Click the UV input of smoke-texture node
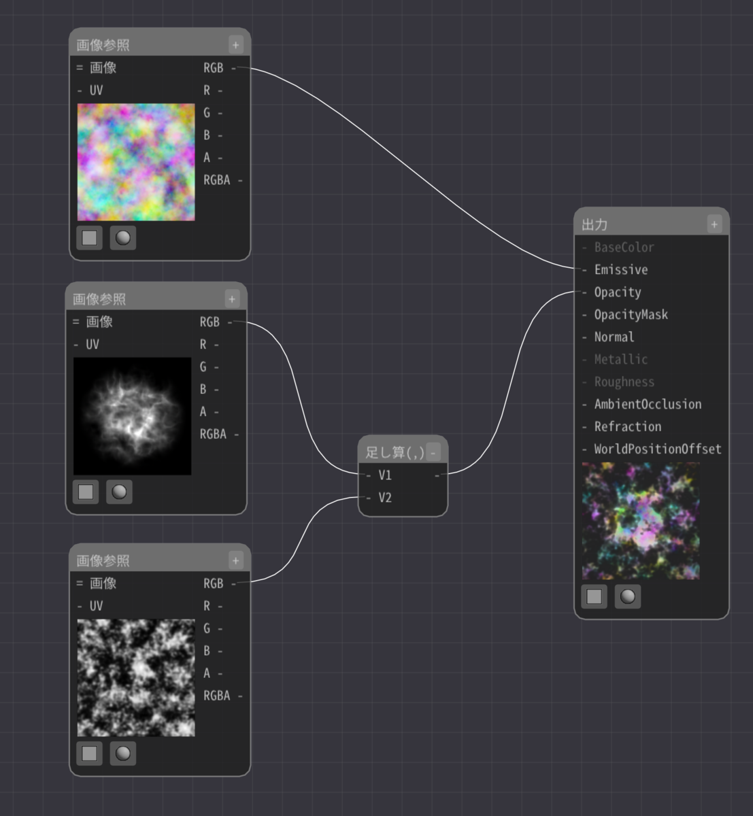This screenshot has width=753, height=816. click(87, 344)
